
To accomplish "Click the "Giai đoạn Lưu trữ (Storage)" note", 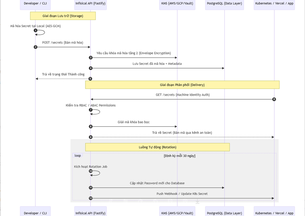I will (x=63, y=16).
